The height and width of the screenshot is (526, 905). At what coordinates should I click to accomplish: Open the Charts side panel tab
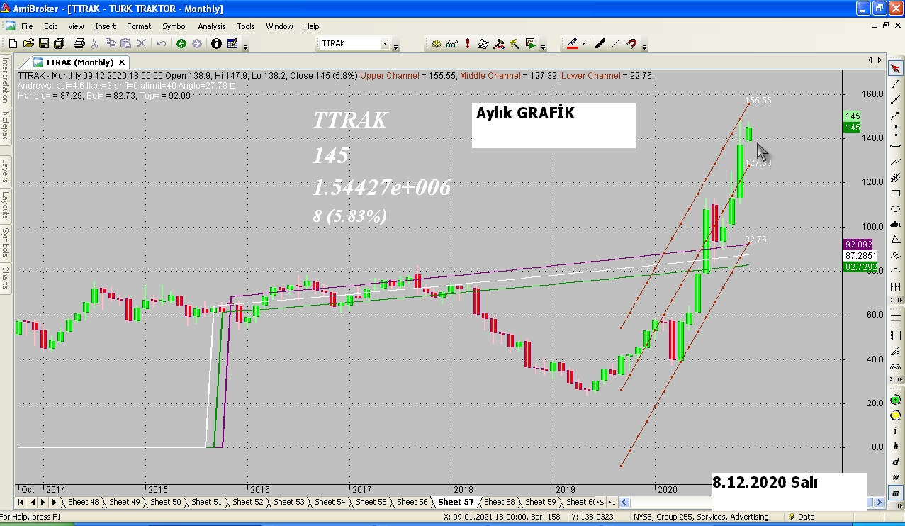[x=5, y=278]
